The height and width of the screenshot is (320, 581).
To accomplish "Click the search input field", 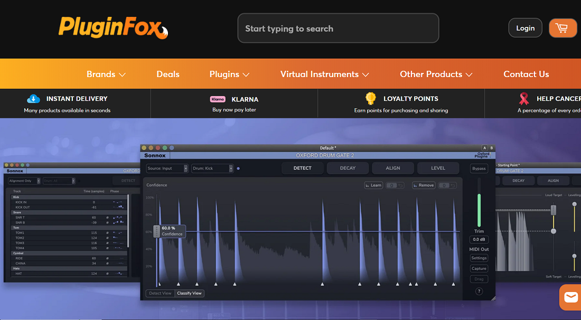I will [x=338, y=29].
